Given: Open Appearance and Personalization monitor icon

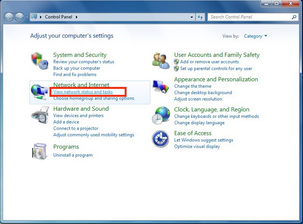Looking at the screenshot, I should point(161,88).
